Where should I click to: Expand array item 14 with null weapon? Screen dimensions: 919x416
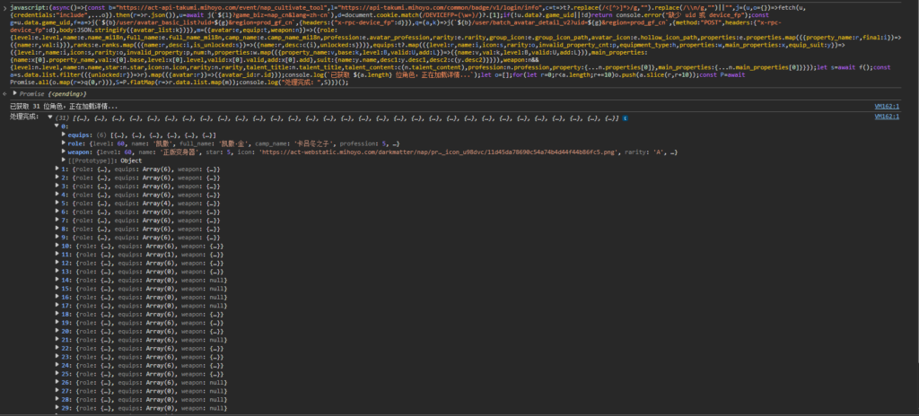click(57, 282)
